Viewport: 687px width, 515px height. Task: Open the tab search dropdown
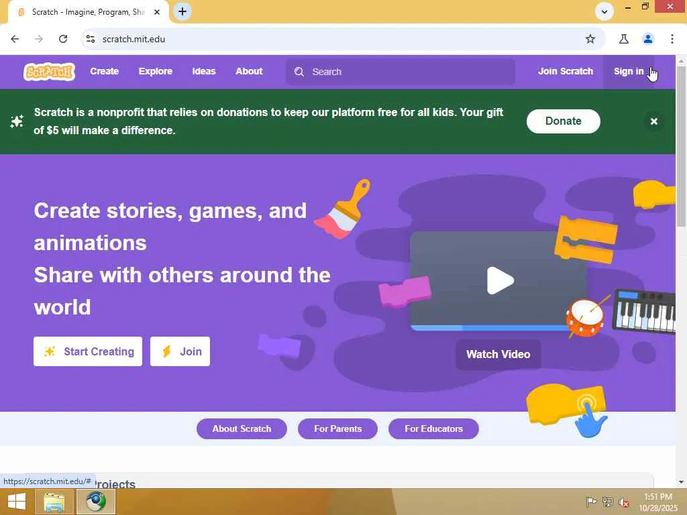[x=604, y=12]
